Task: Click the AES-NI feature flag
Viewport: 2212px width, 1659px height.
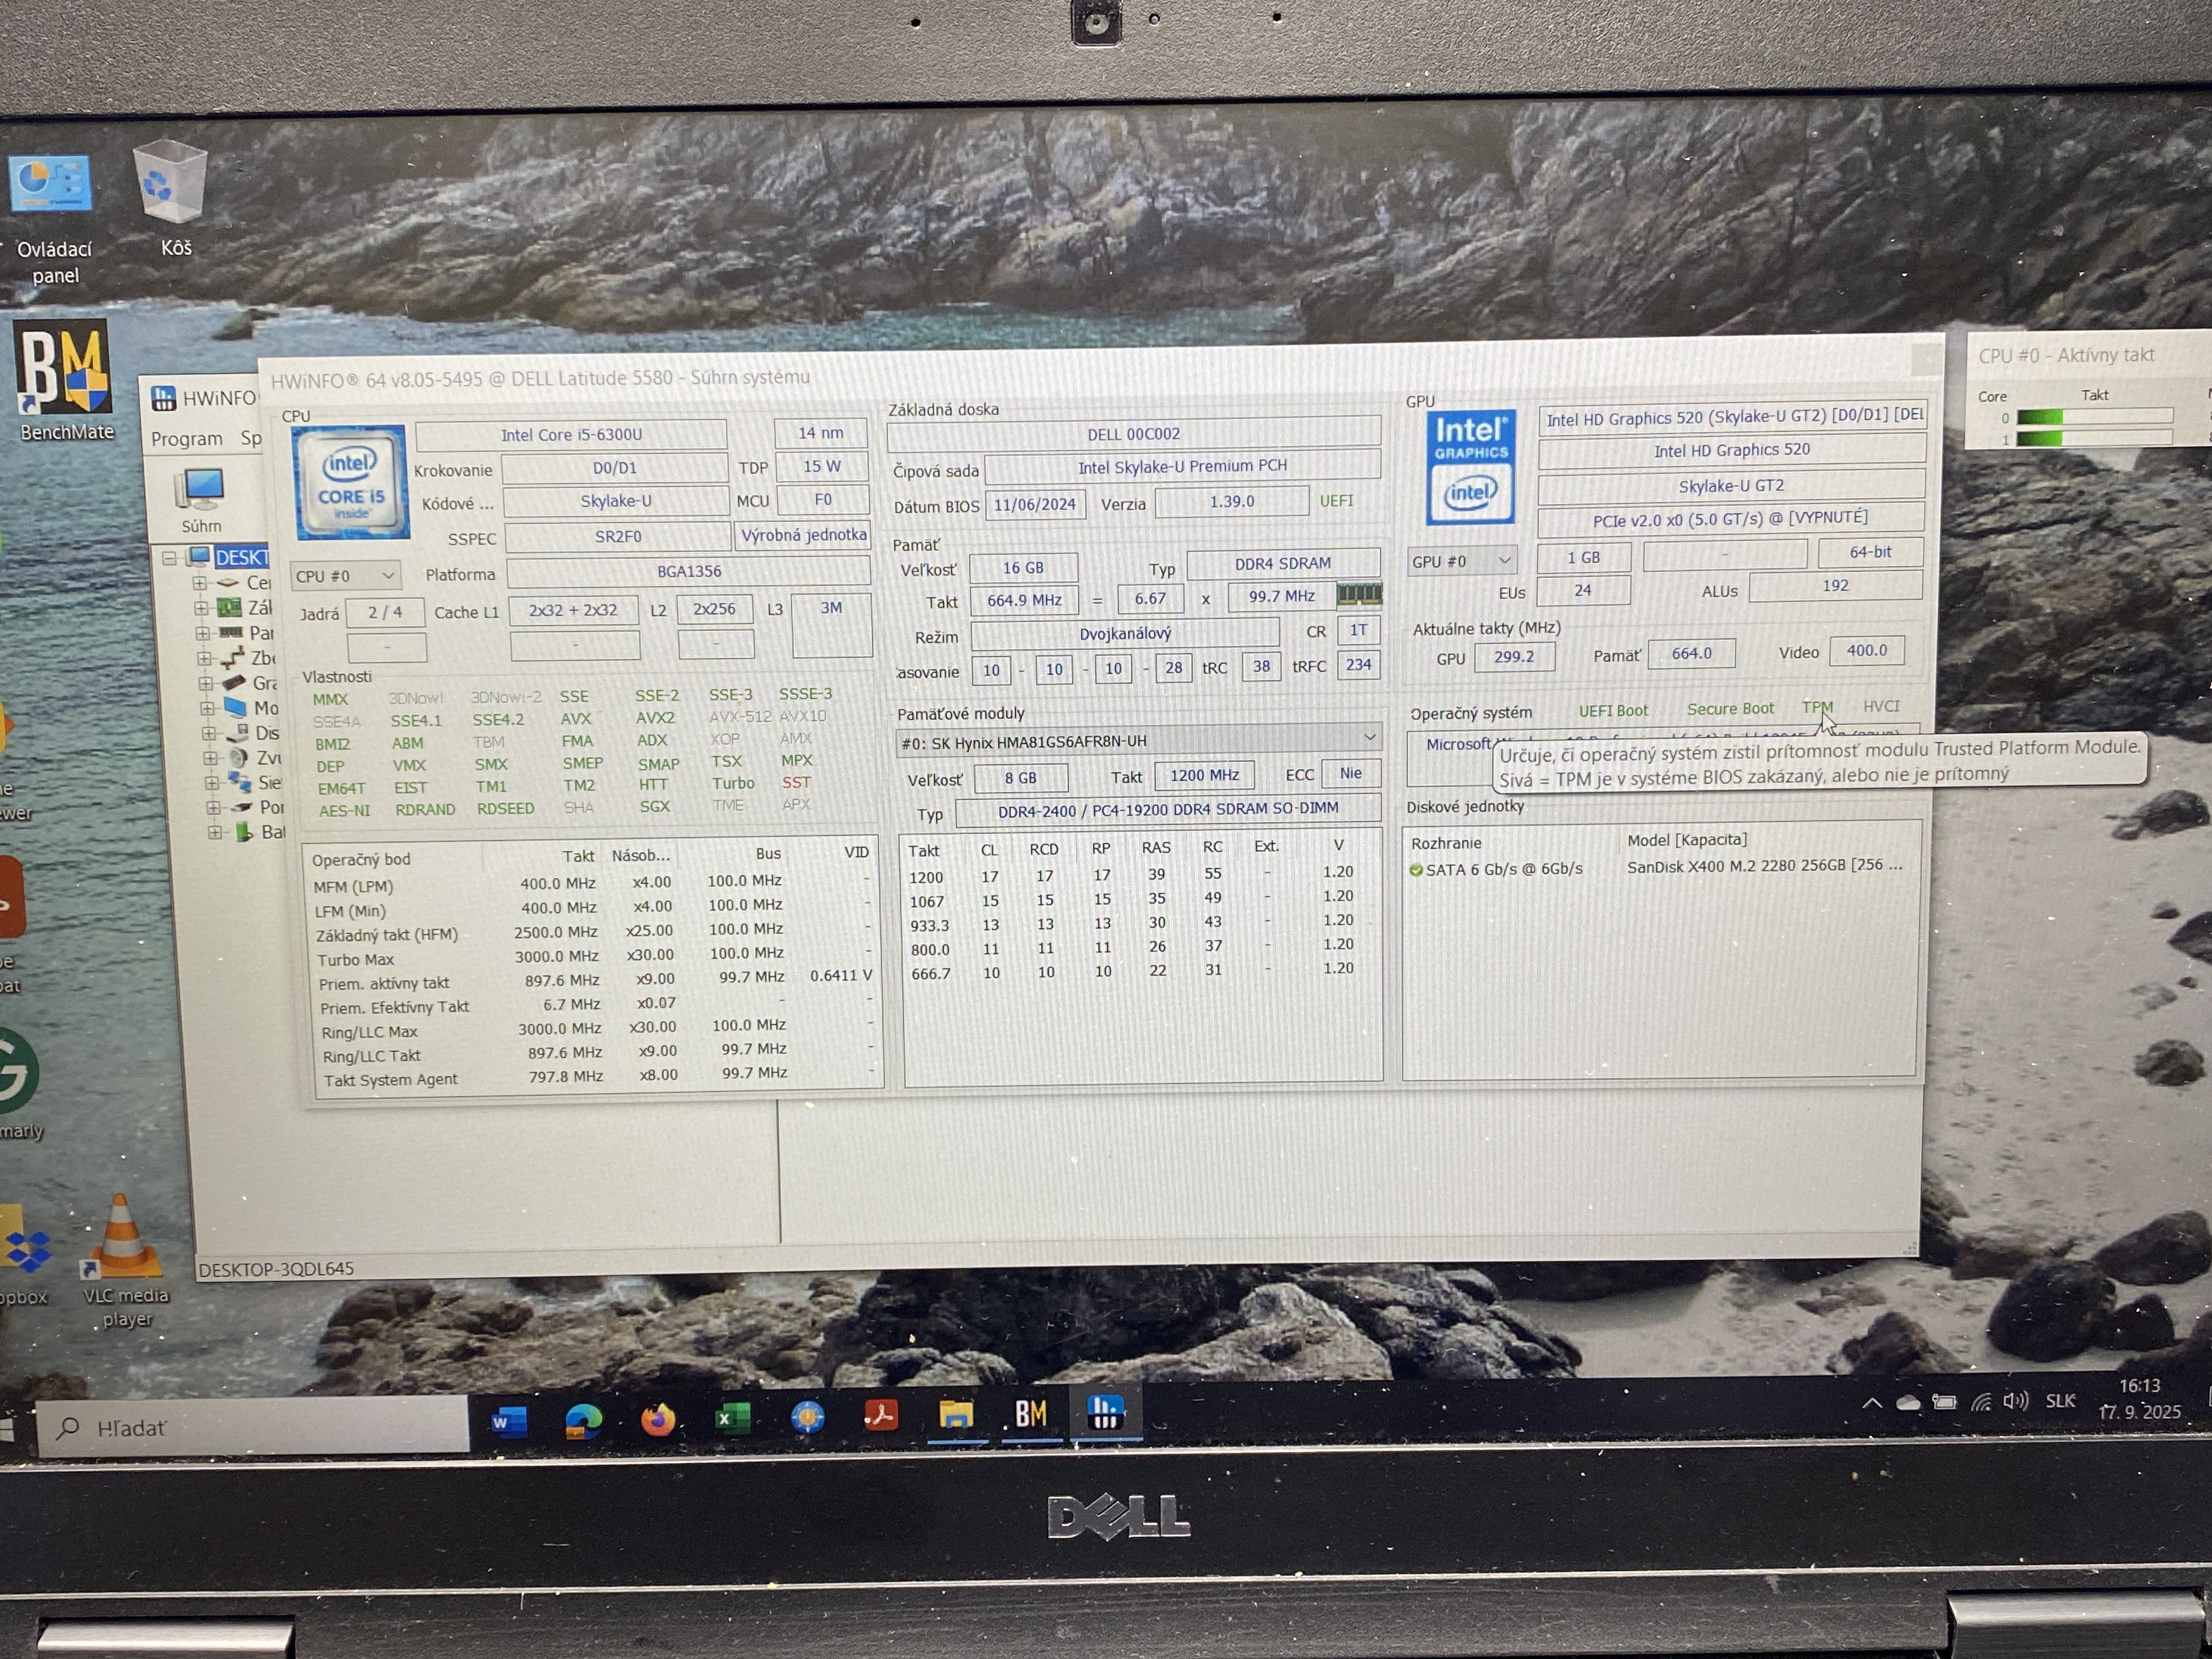Action: pos(345,810)
